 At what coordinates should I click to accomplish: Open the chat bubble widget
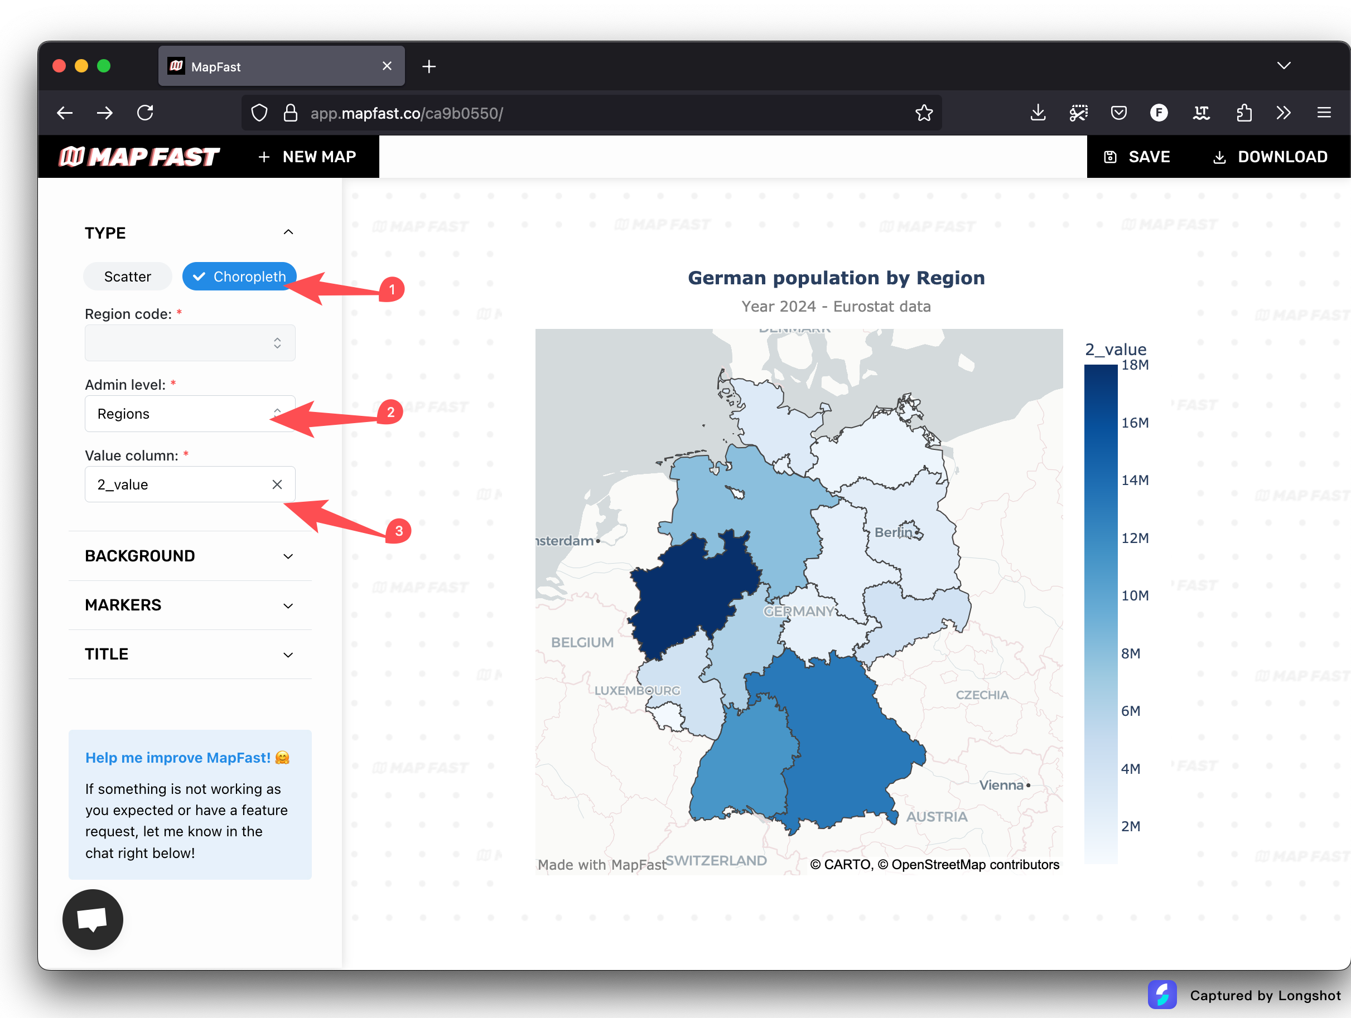pos(92,919)
